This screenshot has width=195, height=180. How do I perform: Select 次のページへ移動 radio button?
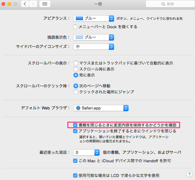(x=76, y=86)
